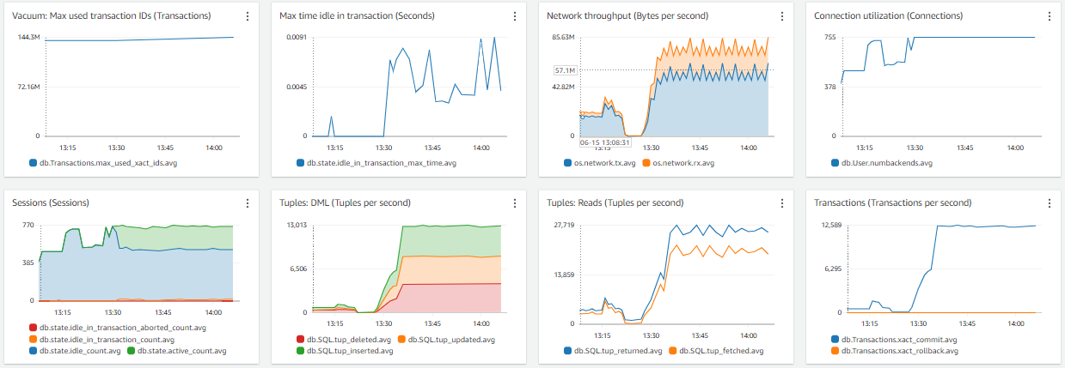Click the Transactions panel title

[892, 203]
